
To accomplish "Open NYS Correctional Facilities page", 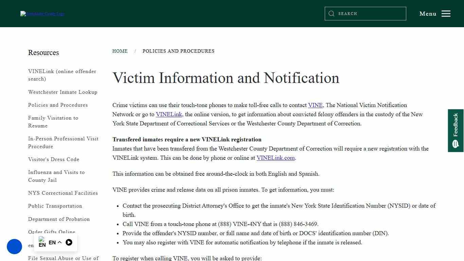I will pyautogui.click(x=63, y=193).
